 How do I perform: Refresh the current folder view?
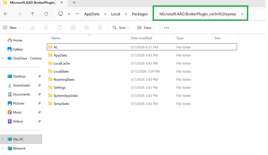click(x=46, y=14)
